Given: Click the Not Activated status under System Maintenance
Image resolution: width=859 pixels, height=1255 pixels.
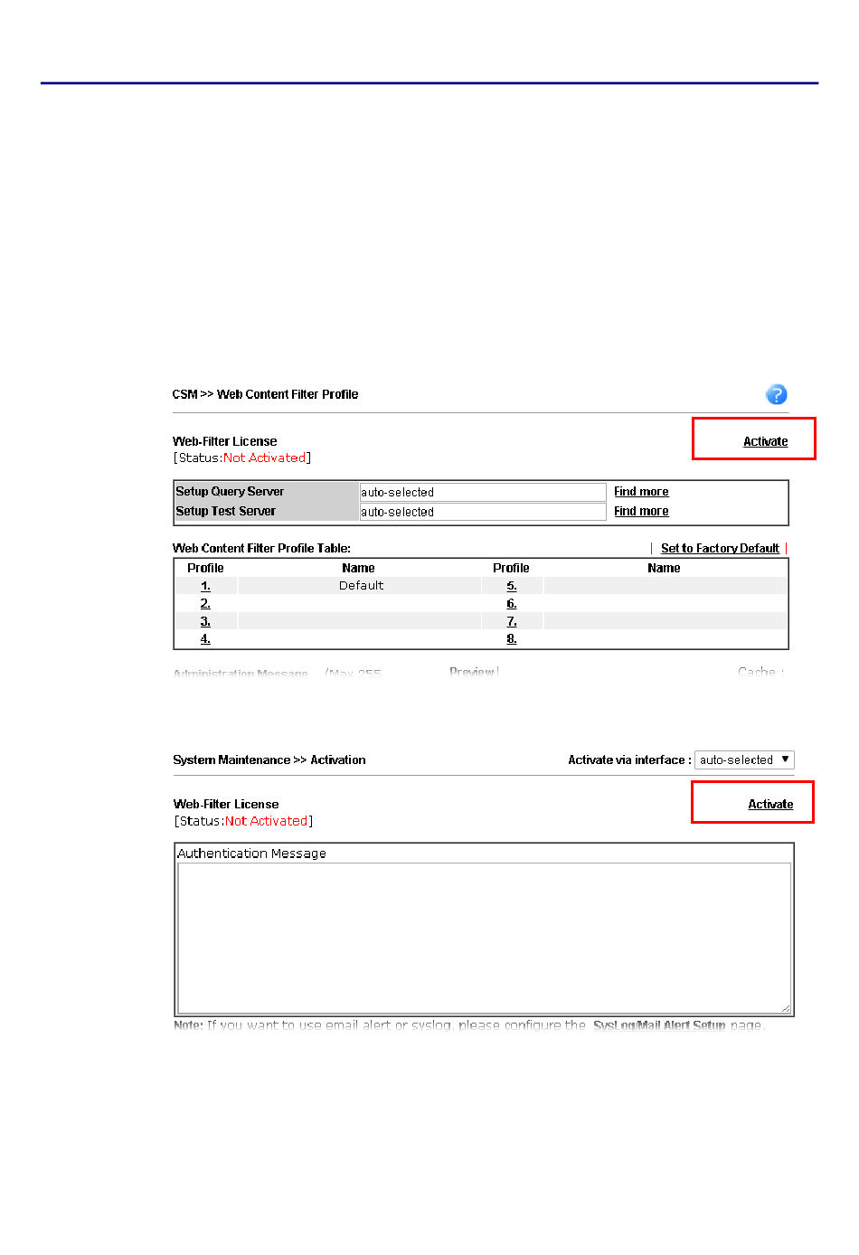Looking at the screenshot, I should [x=267, y=821].
